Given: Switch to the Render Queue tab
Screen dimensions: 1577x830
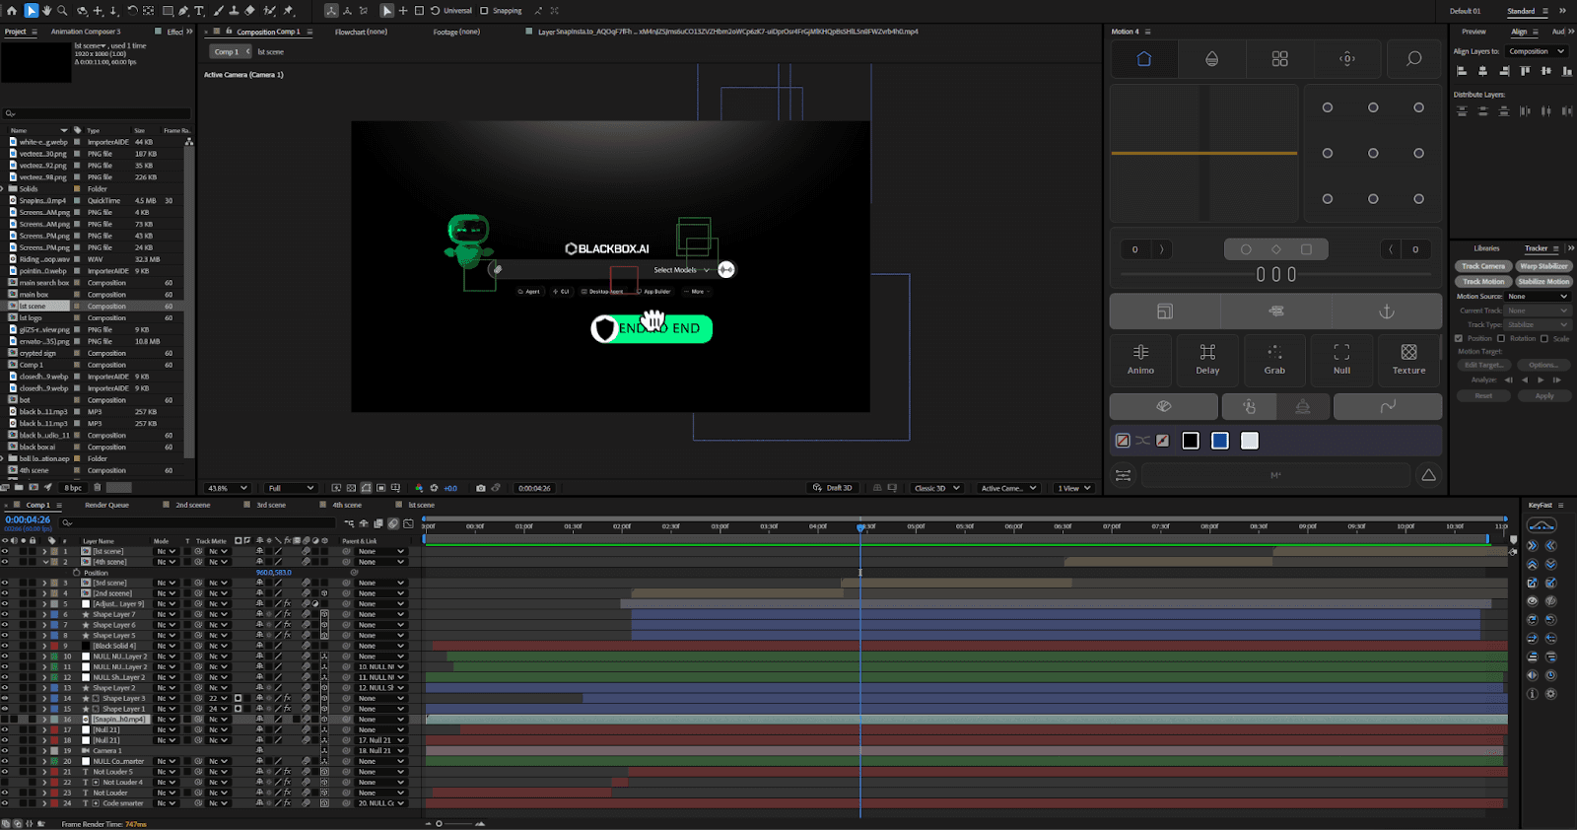Looking at the screenshot, I should (106, 505).
